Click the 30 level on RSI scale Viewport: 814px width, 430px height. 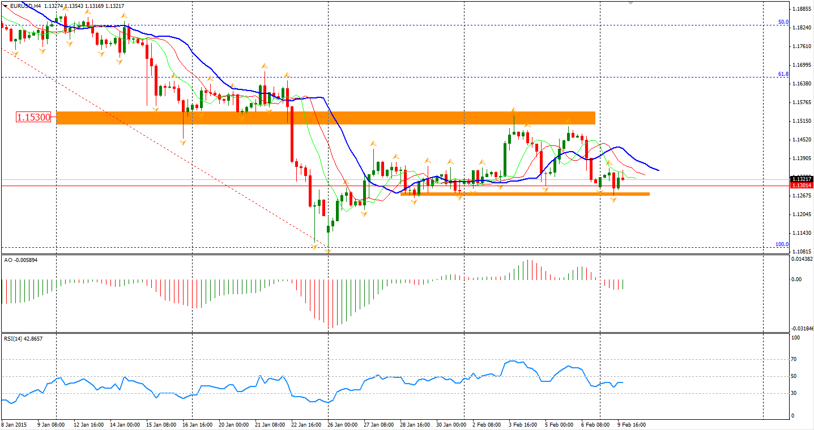point(794,393)
